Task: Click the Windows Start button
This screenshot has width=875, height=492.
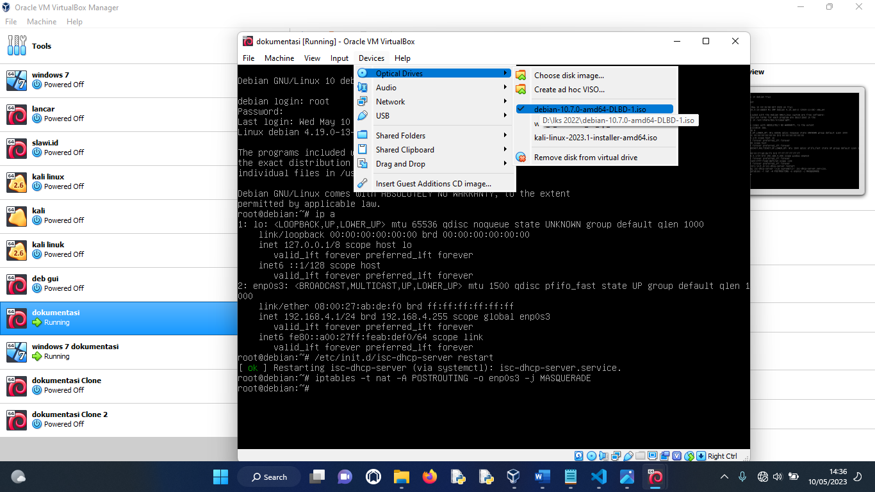Action: tap(220, 477)
